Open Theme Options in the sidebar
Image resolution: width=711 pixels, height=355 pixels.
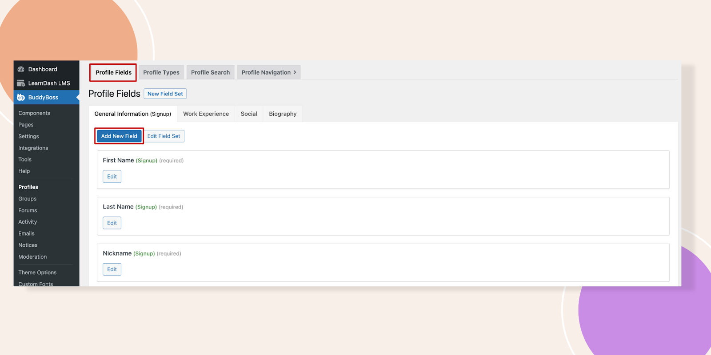click(x=37, y=272)
